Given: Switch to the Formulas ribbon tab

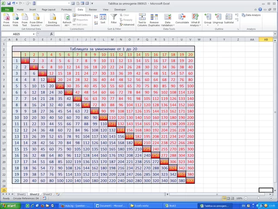Looking at the screenshot, I should (x=66, y=9).
